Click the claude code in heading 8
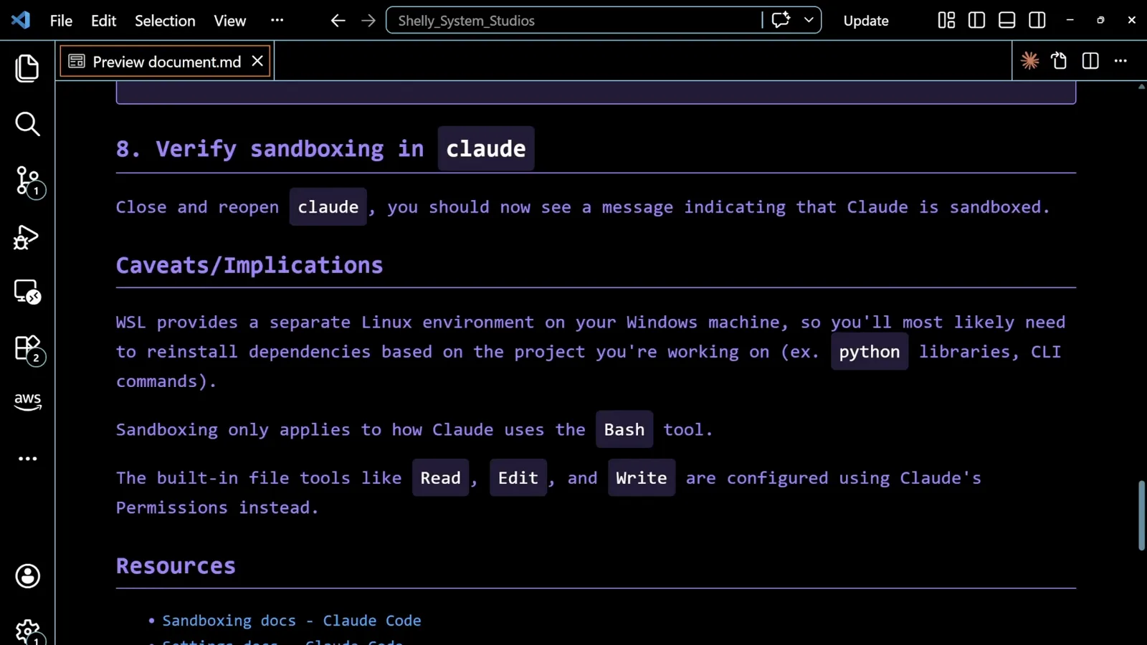Viewport: 1147px width, 645px height. tap(486, 148)
